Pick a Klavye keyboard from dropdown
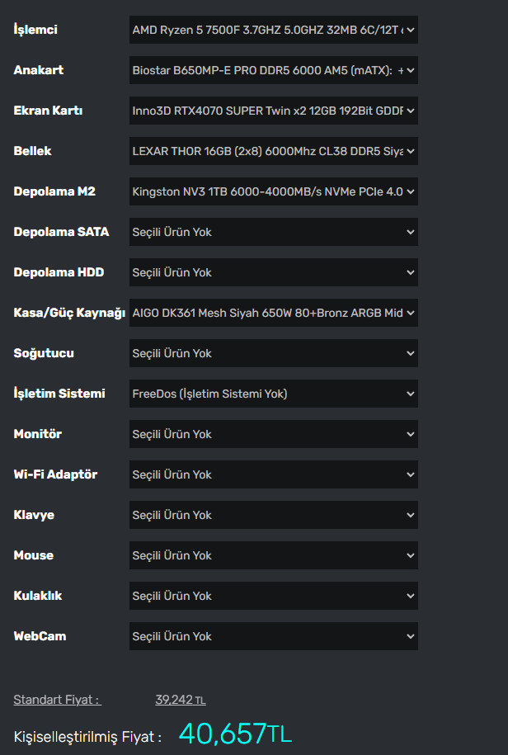This screenshot has height=755, width=508. tap(273, 516)
